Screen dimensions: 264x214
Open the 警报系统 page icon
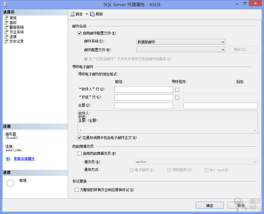(6, 27)
